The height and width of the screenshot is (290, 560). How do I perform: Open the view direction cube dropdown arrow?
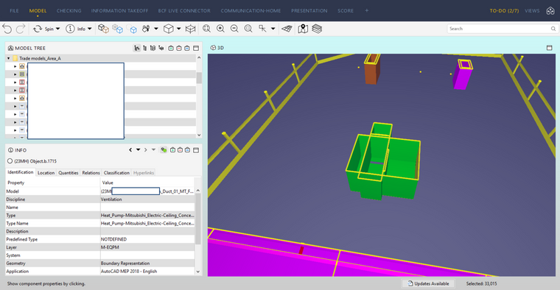178,29
